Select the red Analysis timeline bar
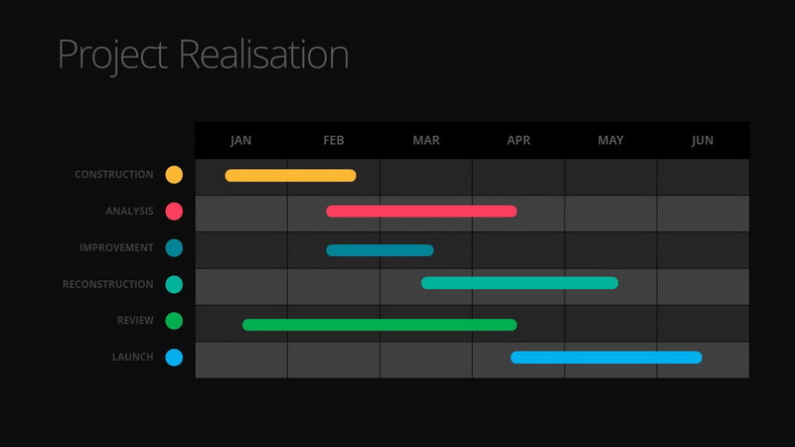The image size is (795, 447). pos(421,212)
